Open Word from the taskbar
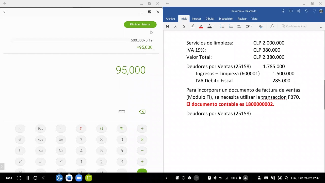Viewport: 325px width, 183px height. coord(69,178)
